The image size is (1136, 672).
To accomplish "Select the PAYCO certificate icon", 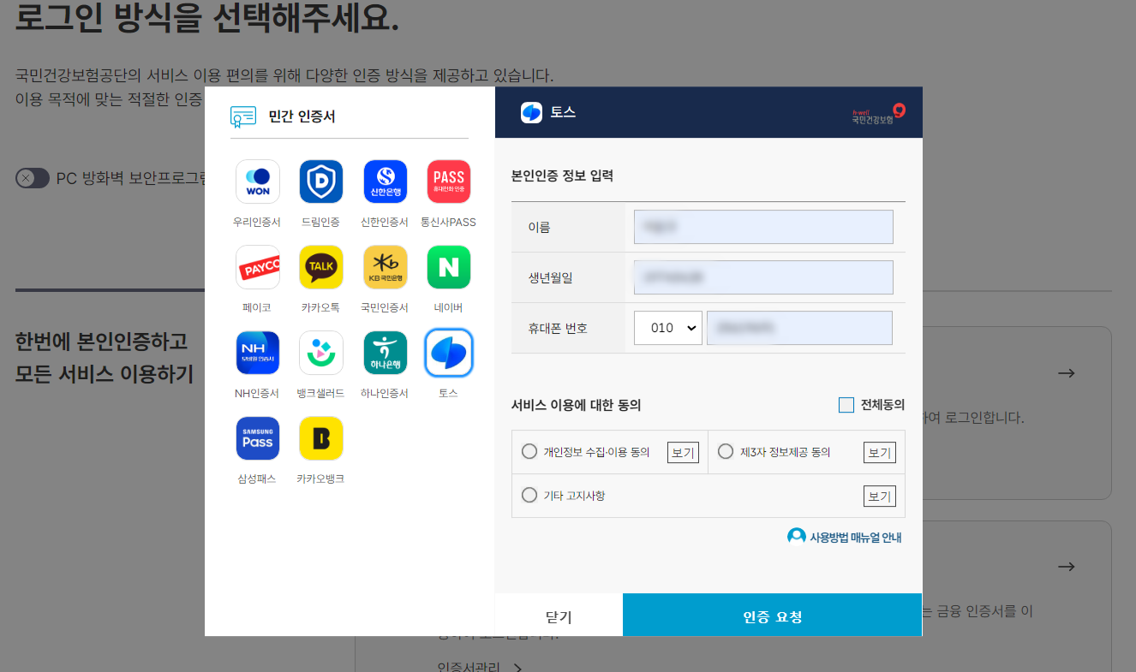I will [257, 267].
